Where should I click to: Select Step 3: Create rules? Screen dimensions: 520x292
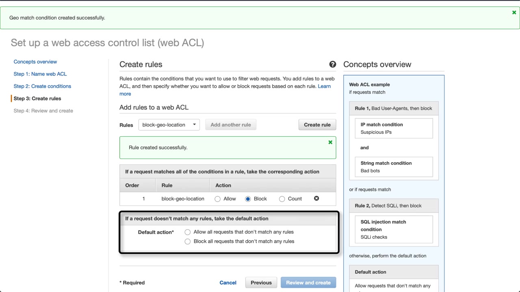pyautogui.click(x=37, y=99)
